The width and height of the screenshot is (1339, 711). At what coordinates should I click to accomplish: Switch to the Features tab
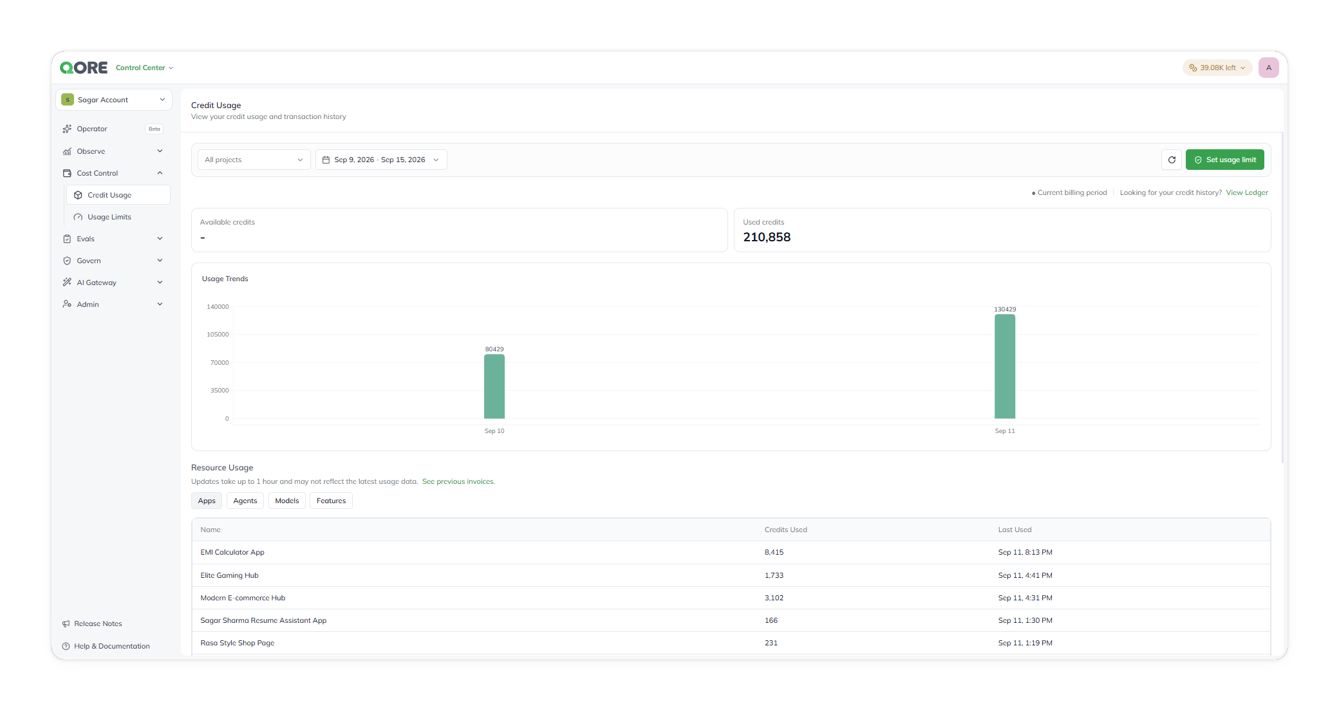tap(332, 501)
